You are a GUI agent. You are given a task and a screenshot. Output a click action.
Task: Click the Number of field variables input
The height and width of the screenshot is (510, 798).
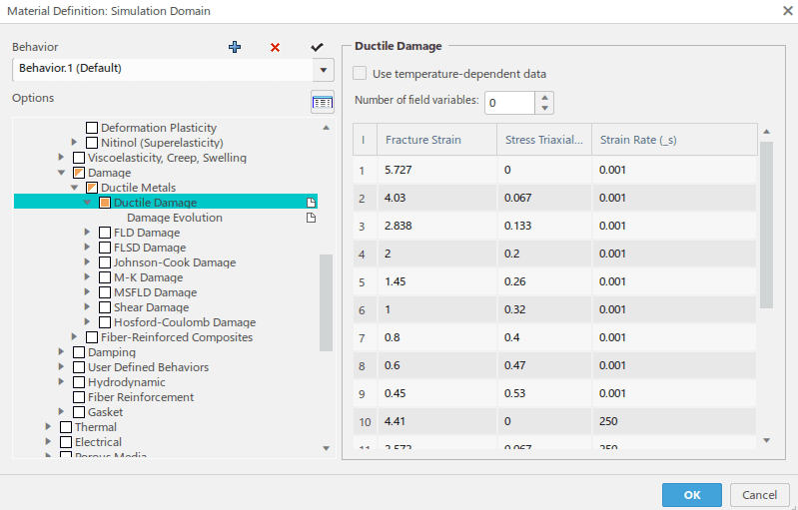tap(509, 103)
